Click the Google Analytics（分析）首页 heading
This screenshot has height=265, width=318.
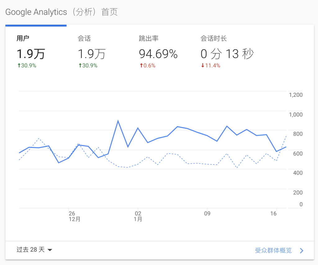[x=61, y=12]
